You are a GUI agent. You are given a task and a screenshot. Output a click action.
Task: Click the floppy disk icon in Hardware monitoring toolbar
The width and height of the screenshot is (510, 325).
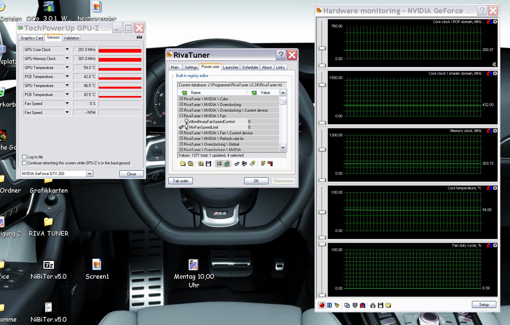(x=381, y=305)
